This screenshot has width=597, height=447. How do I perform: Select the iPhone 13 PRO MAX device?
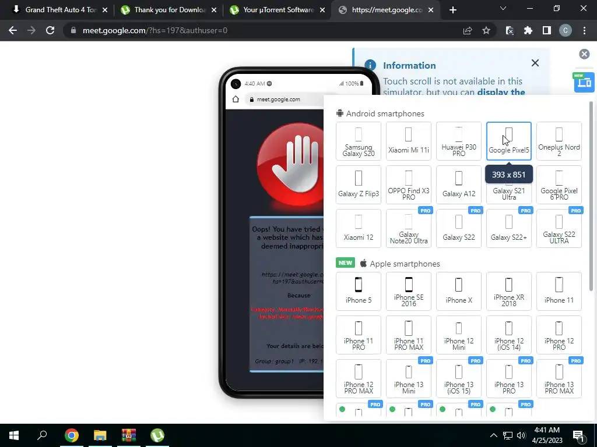point(559,378)
